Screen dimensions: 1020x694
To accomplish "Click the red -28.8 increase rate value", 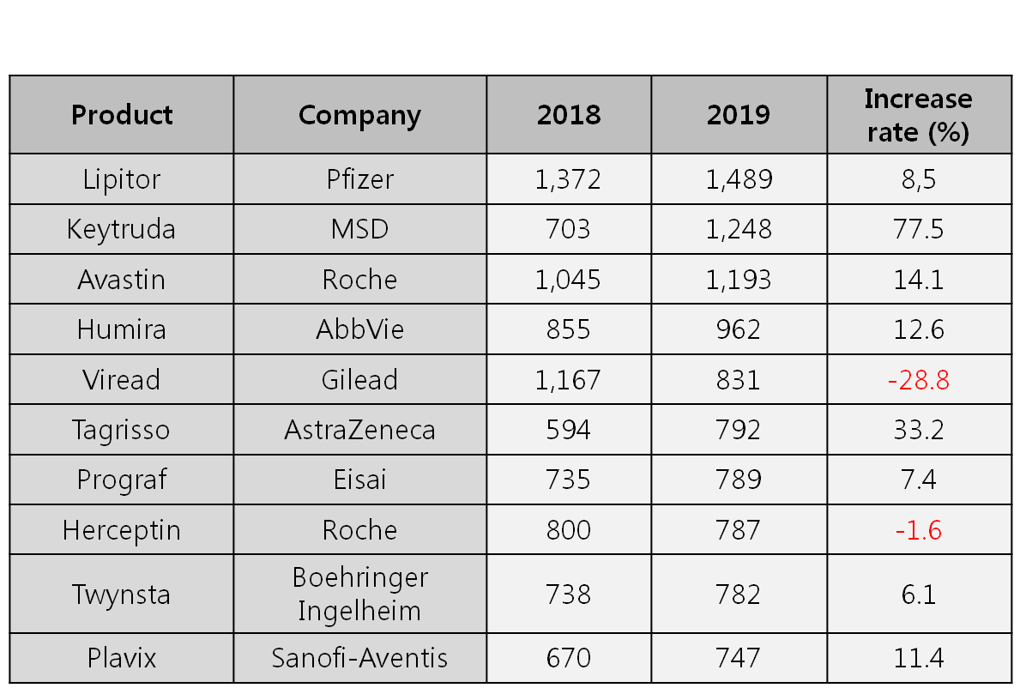I will tap(918, 380).
